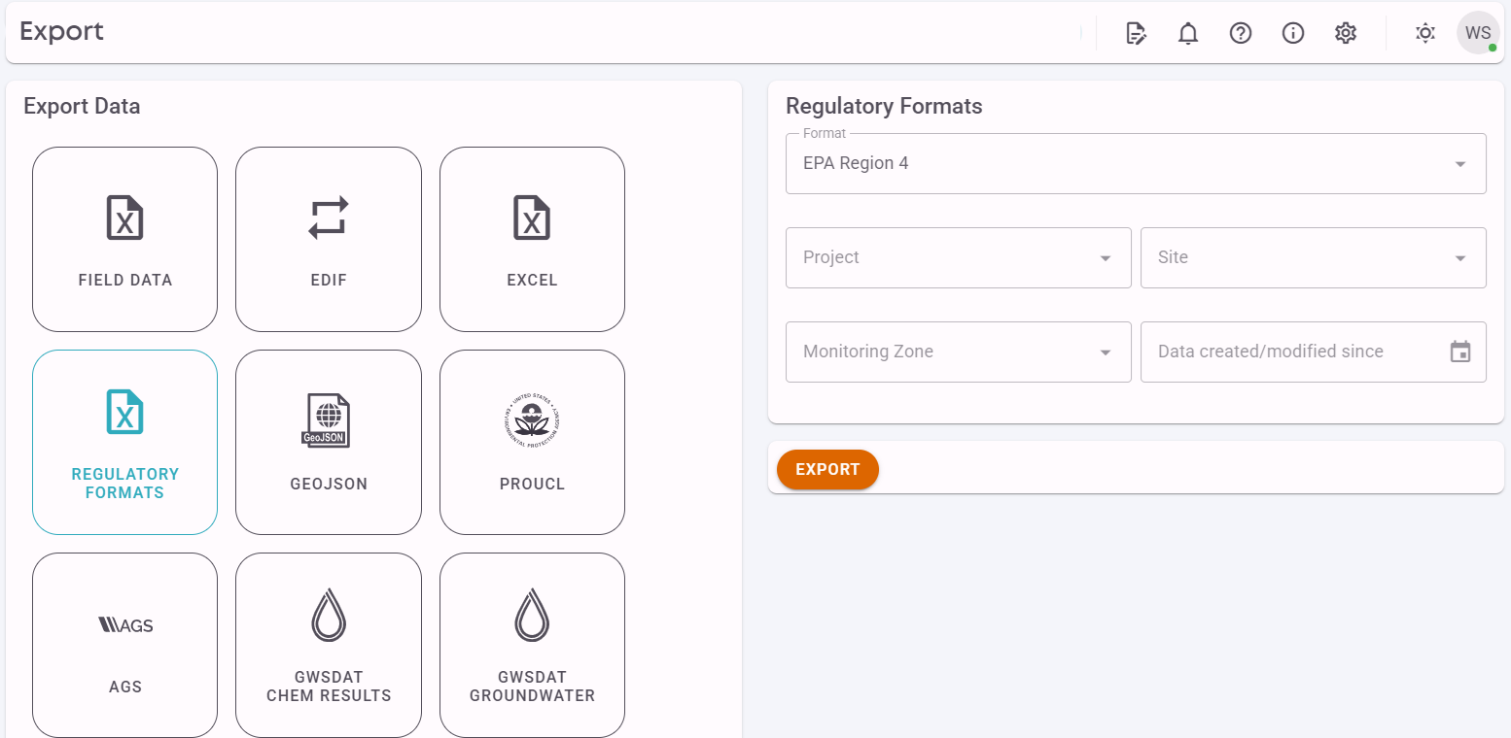Select the Field Data export tile
Image resolution: width=1511 pixels, height=738 pixels.
pos(125,239)
